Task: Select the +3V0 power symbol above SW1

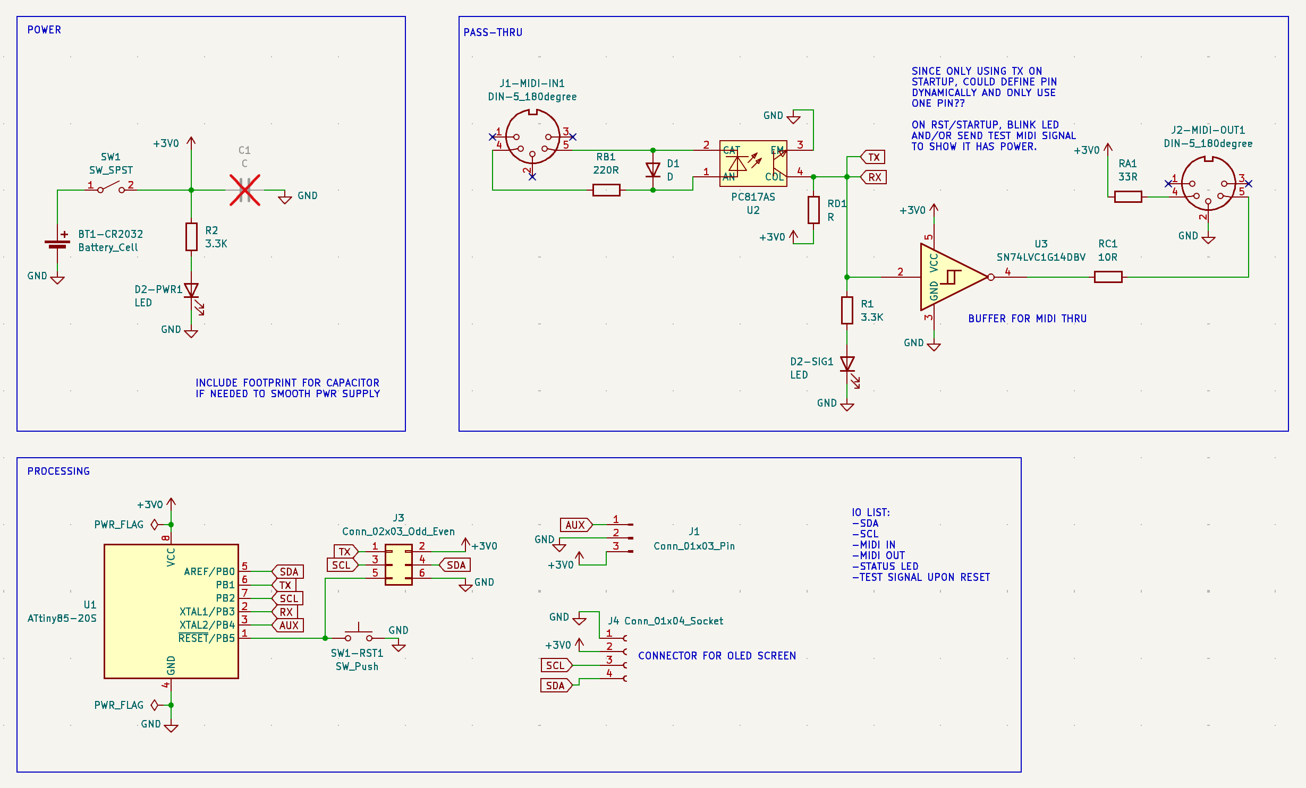Action: click(x=191, y=143)
